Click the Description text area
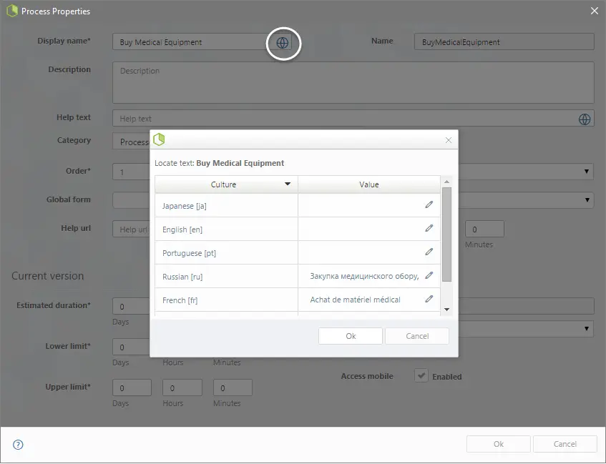Viewport: 606px width, 464px height. (353, 83)
